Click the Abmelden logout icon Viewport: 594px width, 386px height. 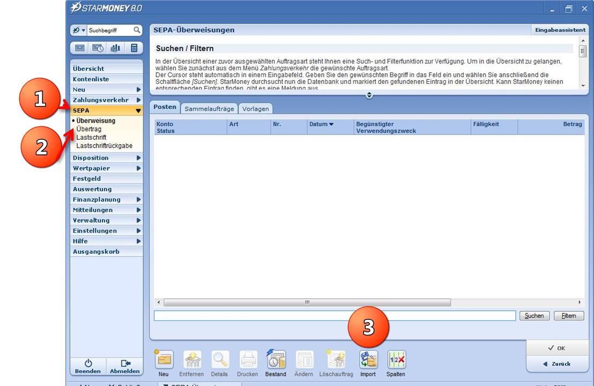click(x=125, y=364)
